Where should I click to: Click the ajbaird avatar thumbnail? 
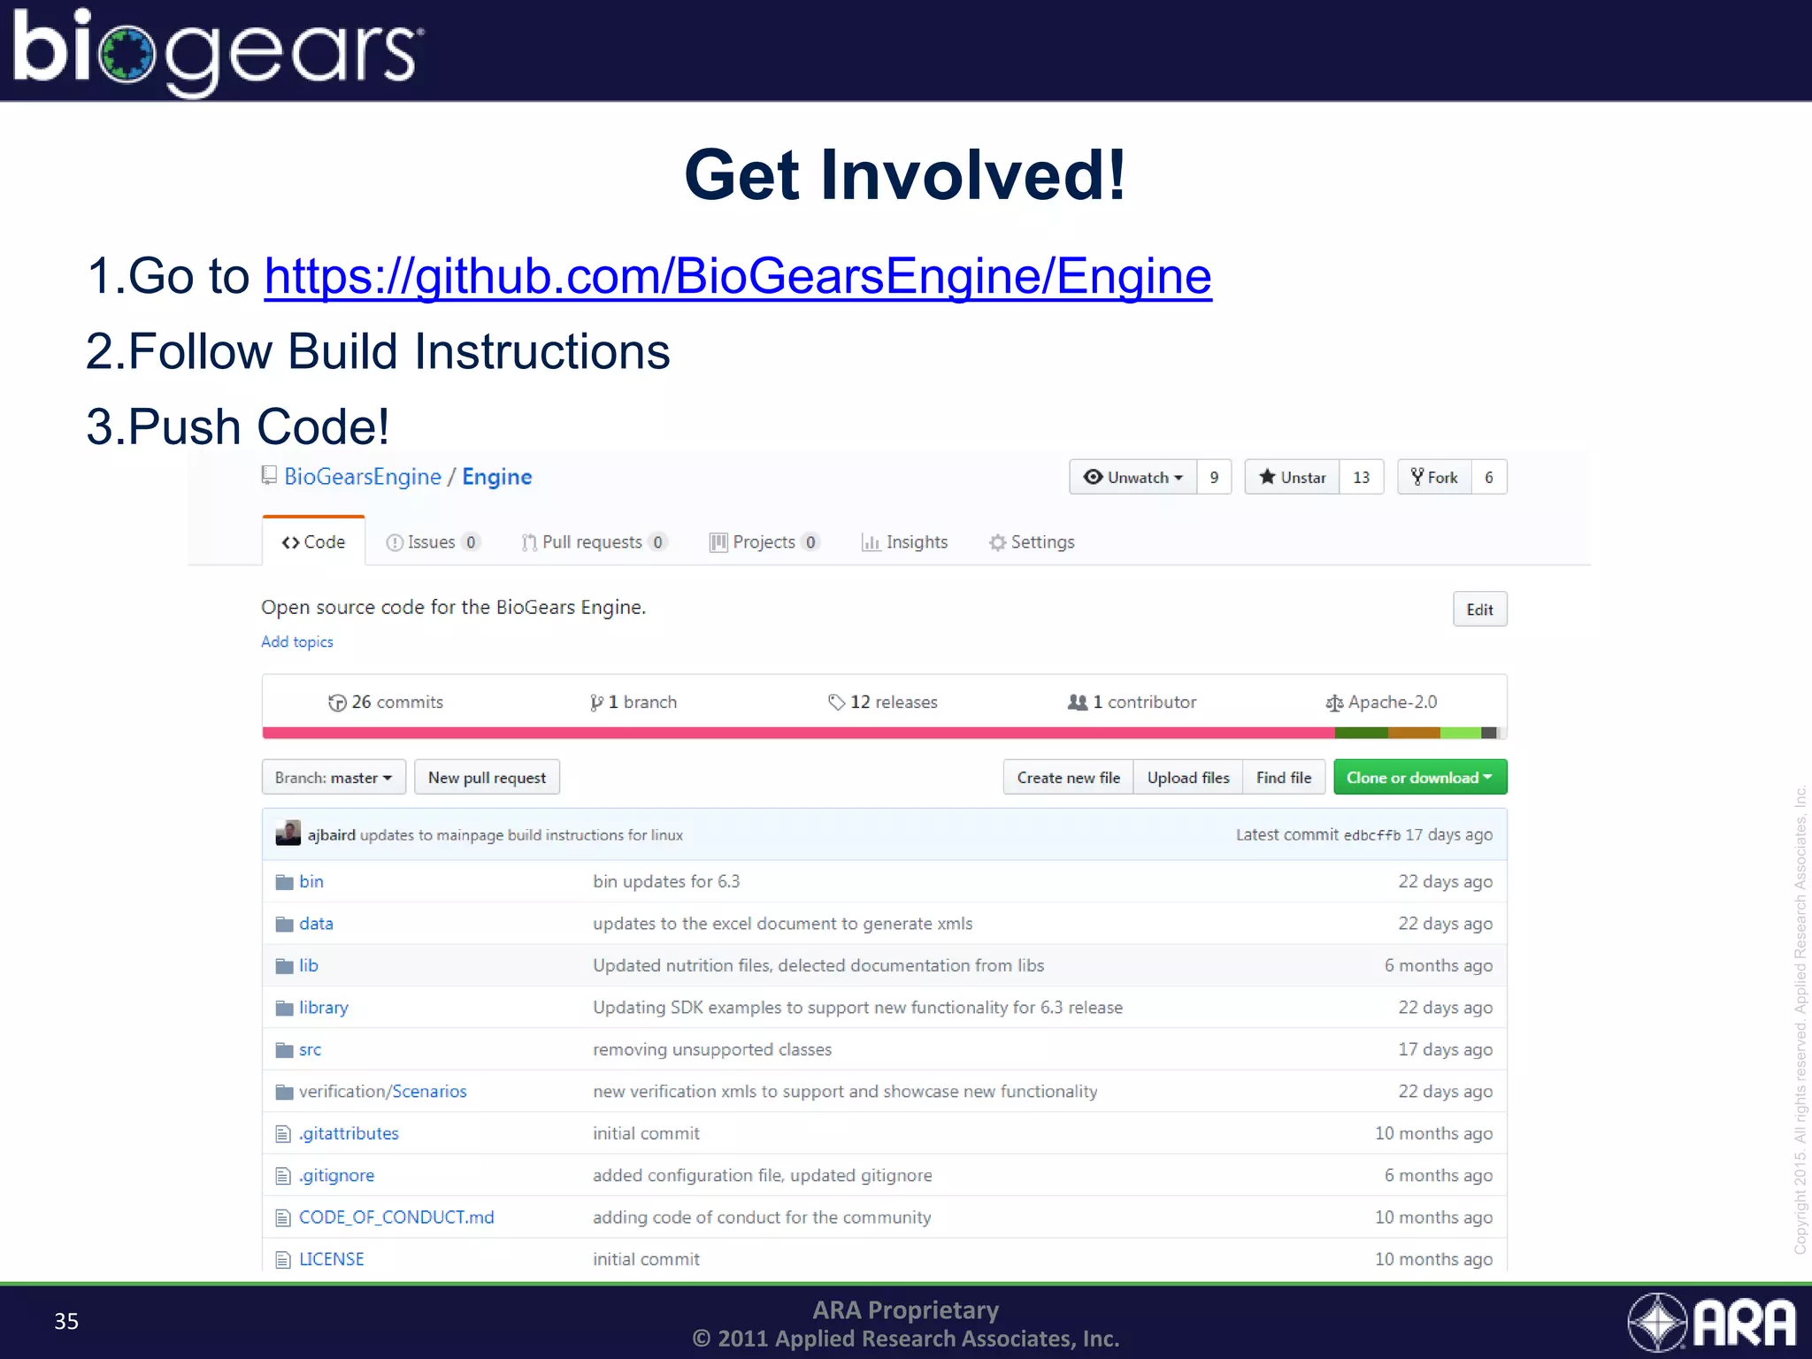coord(288,833)
